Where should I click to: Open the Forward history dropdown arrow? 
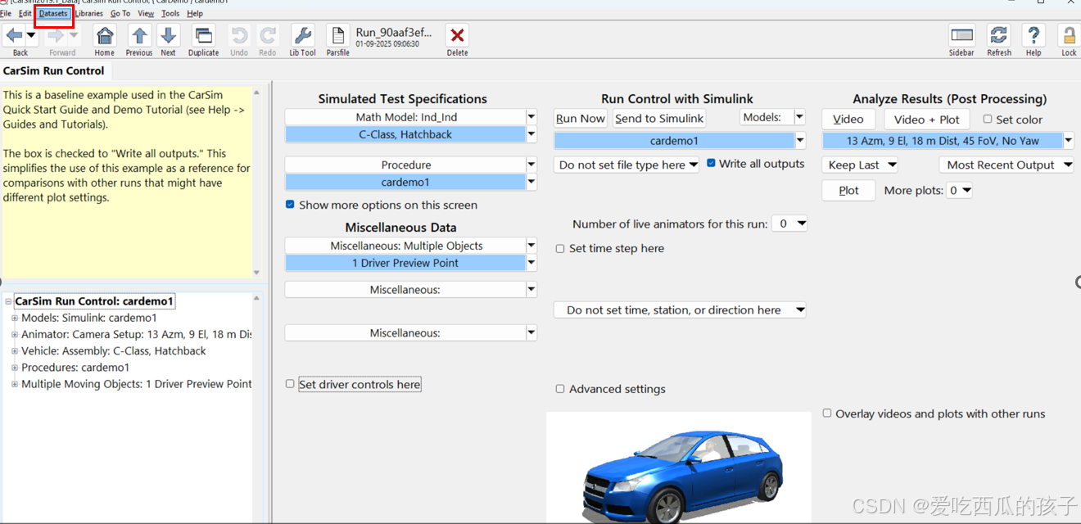coord(74,35)
